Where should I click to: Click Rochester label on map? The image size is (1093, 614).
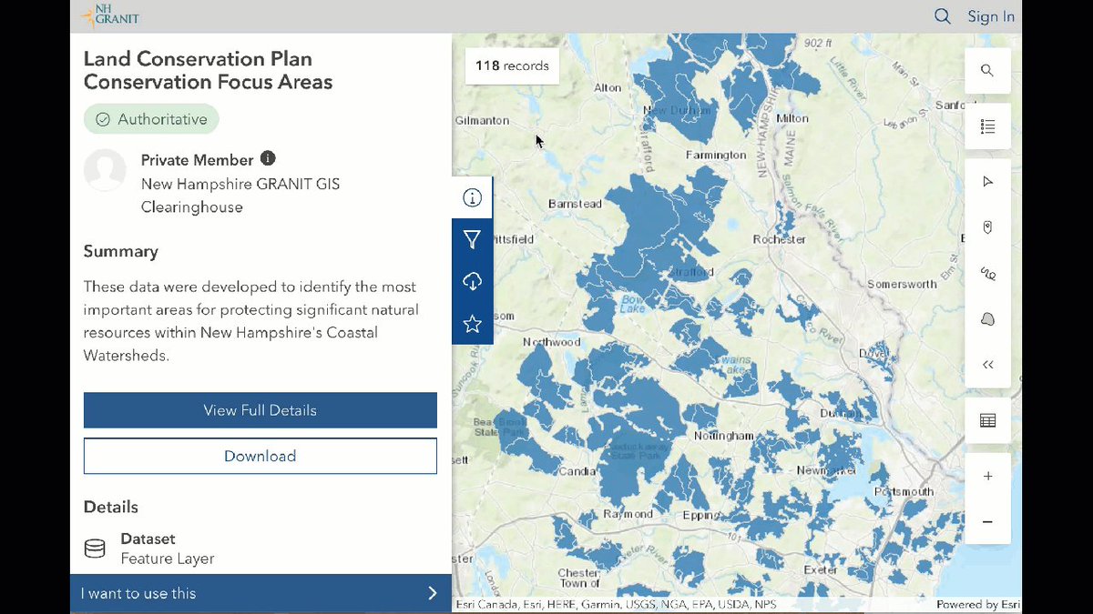coord(780,239)
